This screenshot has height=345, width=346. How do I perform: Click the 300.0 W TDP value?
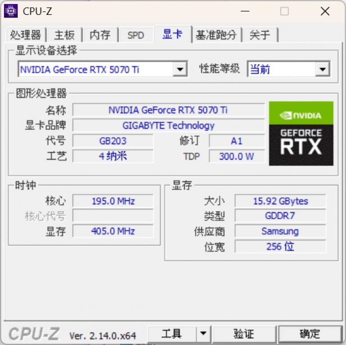coord(237,156)
